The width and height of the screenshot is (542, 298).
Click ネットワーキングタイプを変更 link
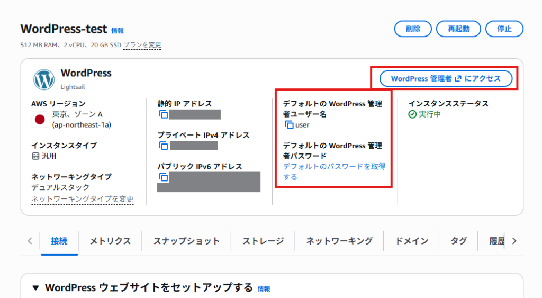[82, 199]
